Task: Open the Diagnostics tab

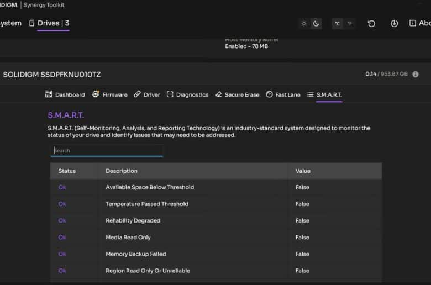Action: tap(187, 94)
